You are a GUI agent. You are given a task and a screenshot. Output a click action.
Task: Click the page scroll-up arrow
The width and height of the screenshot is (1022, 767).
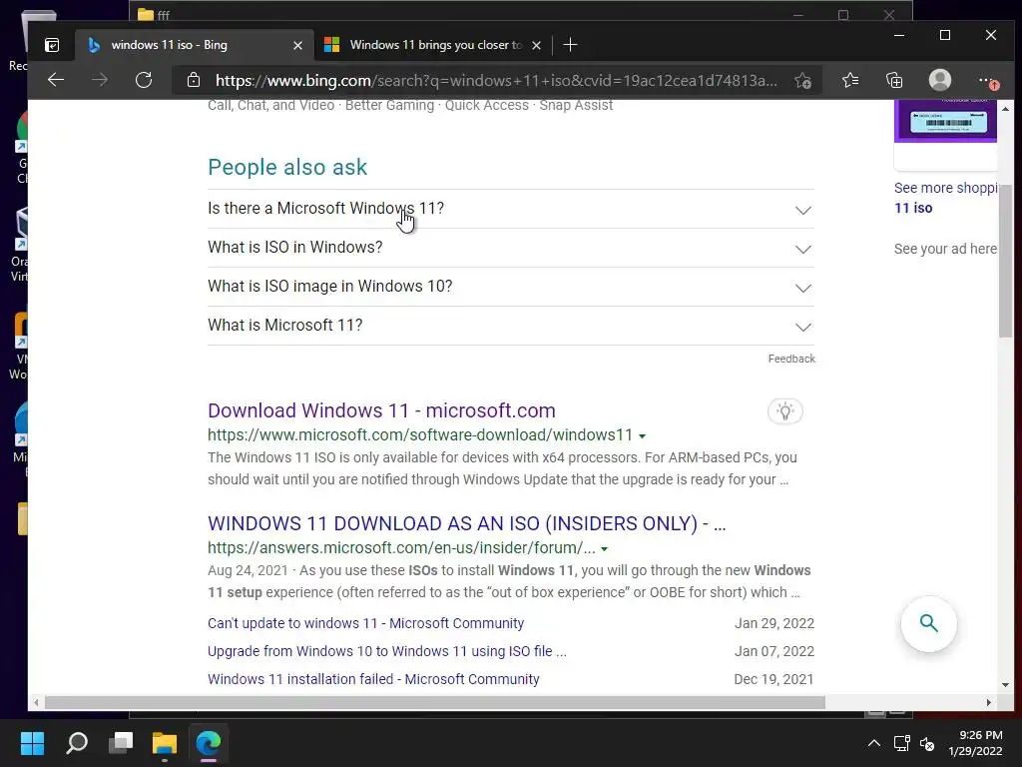coord(1005,109)
